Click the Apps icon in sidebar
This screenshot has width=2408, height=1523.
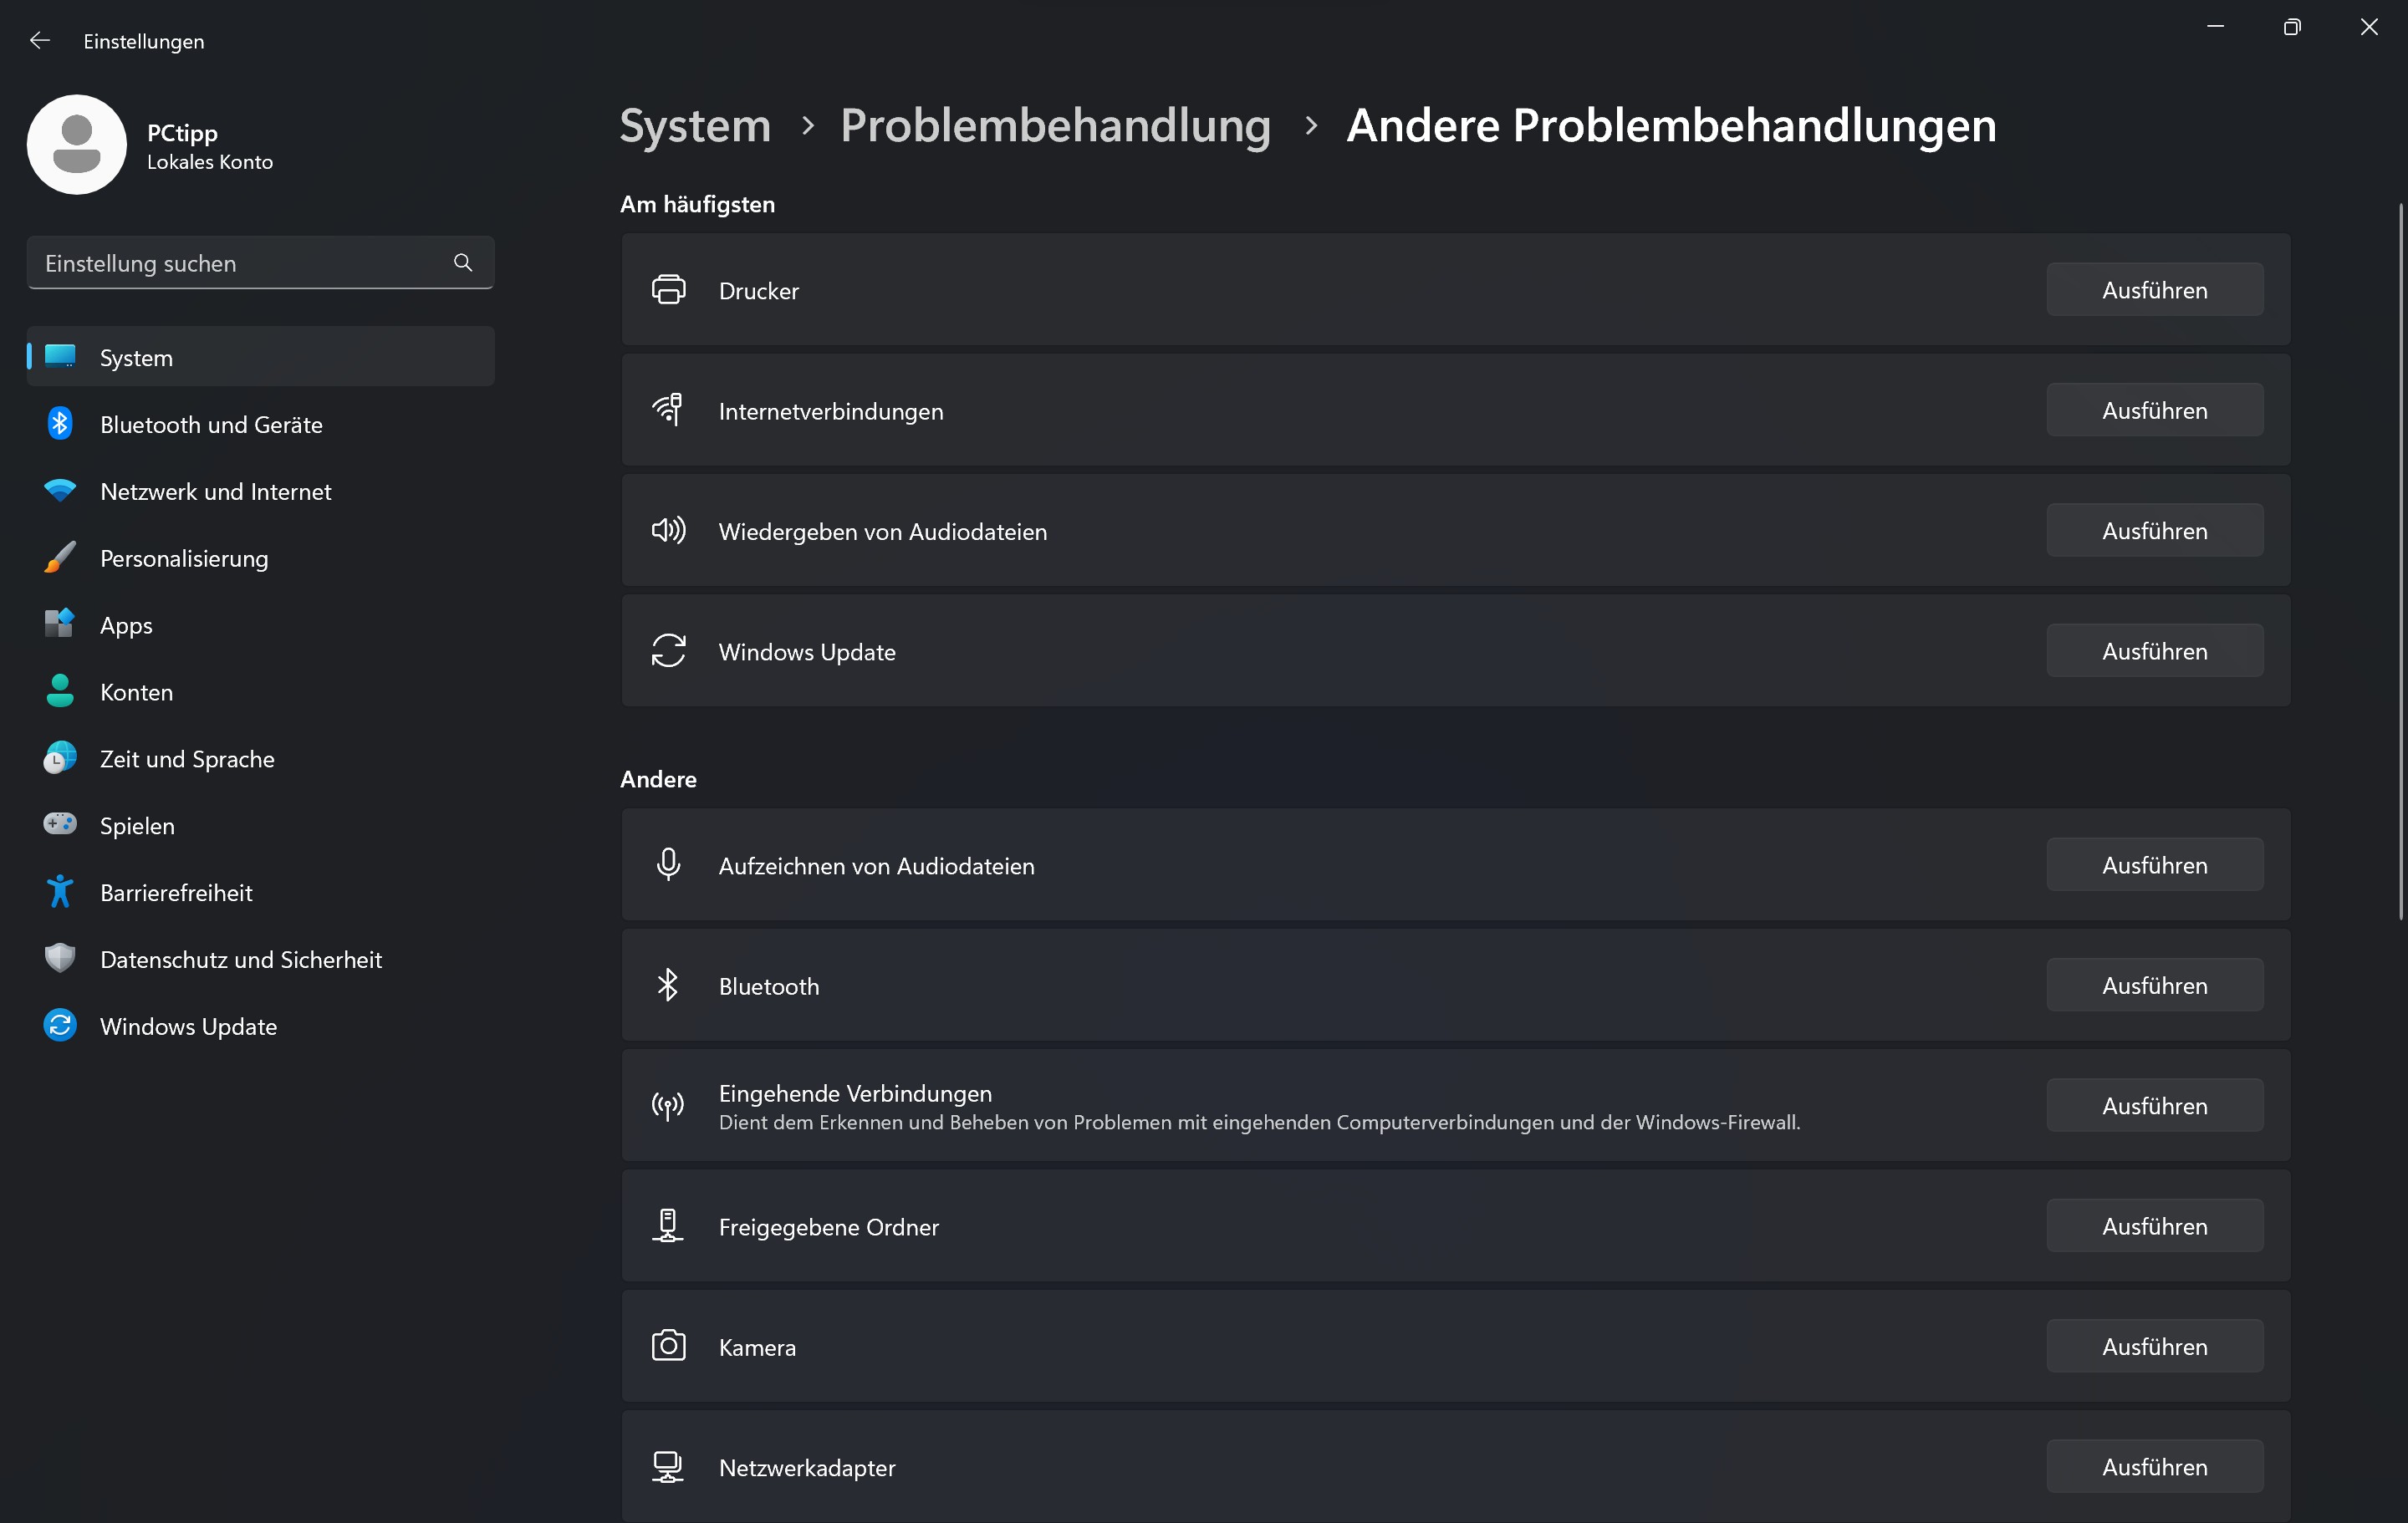click(x=60, y=624)
